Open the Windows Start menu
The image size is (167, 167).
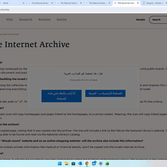(60, 164)
